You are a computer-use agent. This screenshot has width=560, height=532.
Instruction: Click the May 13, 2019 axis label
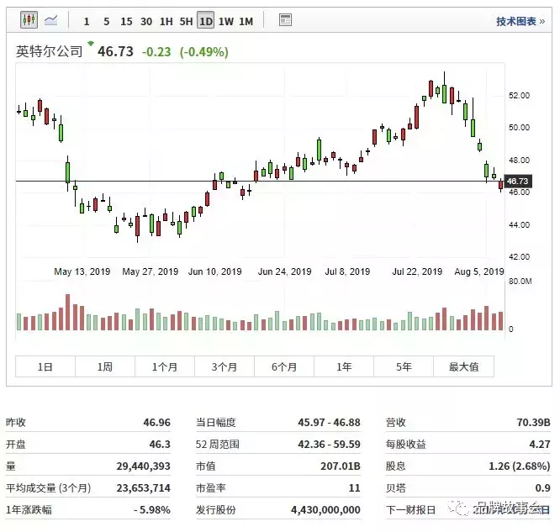click(x=82, y=271)
